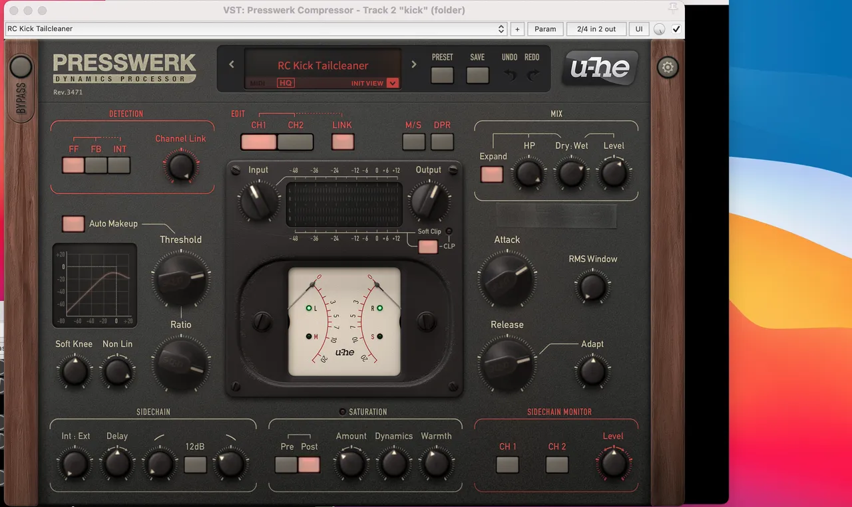Toggle the Soft Clip button
Viewport: 852px width, 507px height.
pyautogui.click(x=428, y=247)
